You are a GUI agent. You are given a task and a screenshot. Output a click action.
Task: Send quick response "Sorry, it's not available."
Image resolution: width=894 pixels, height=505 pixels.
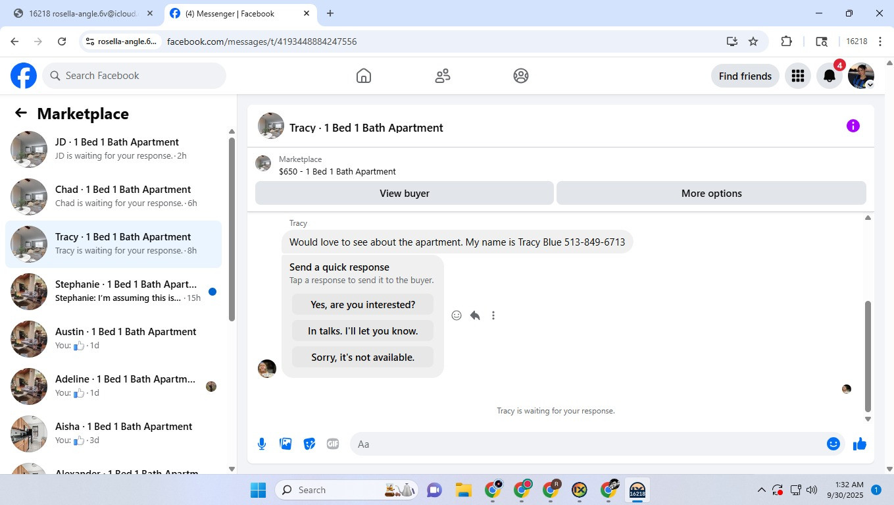[x=362, y=358]
